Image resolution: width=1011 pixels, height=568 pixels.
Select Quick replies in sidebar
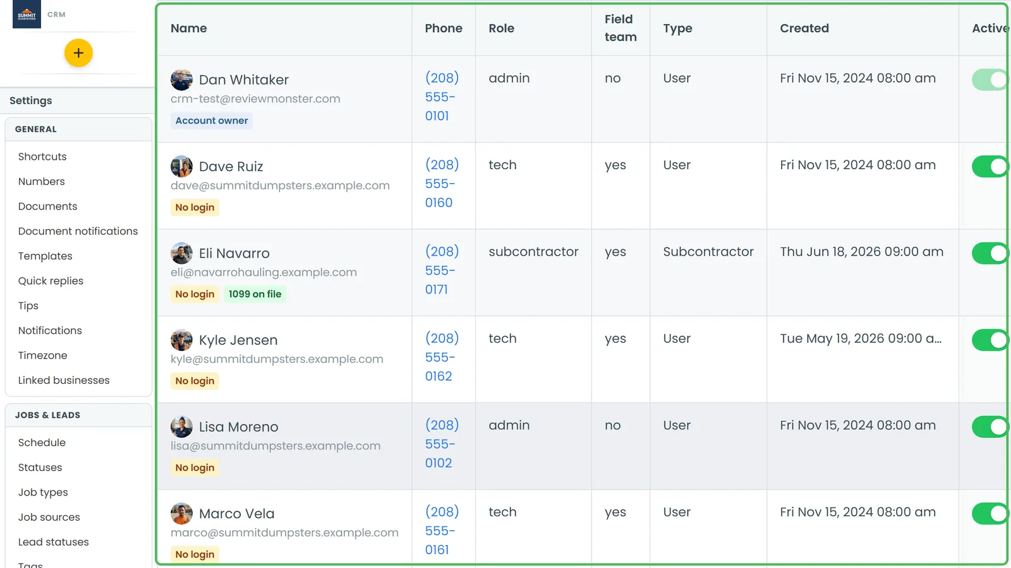(51, 281)
